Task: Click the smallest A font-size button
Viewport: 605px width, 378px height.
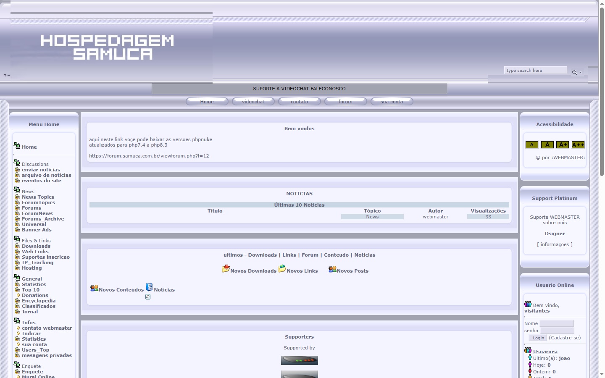Action: 532,145
